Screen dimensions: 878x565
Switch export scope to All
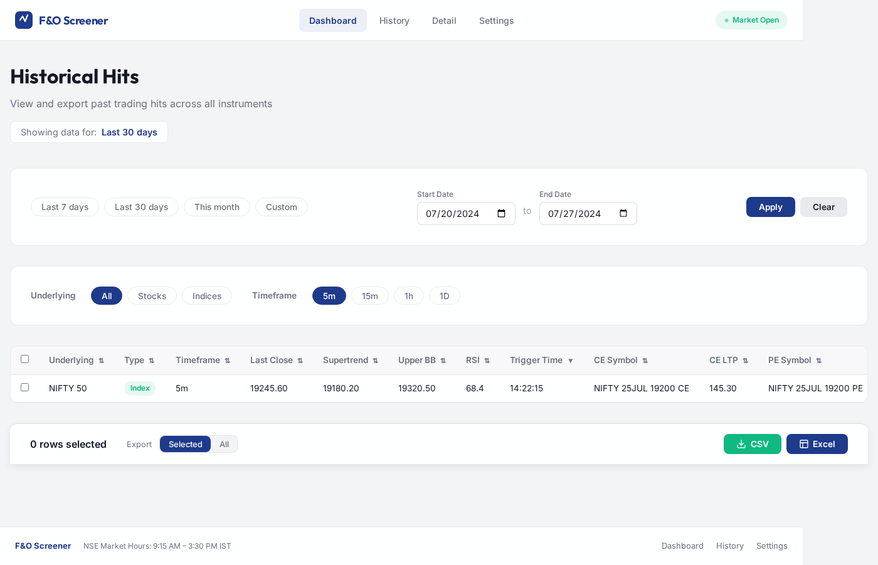224,444
